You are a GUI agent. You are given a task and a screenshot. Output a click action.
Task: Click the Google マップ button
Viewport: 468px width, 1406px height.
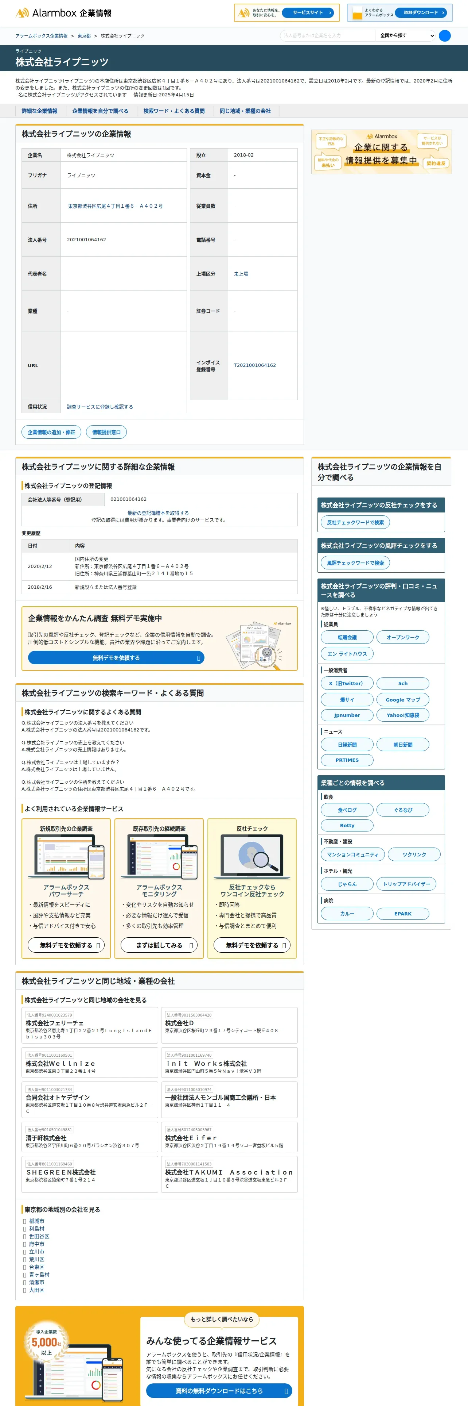403,700
